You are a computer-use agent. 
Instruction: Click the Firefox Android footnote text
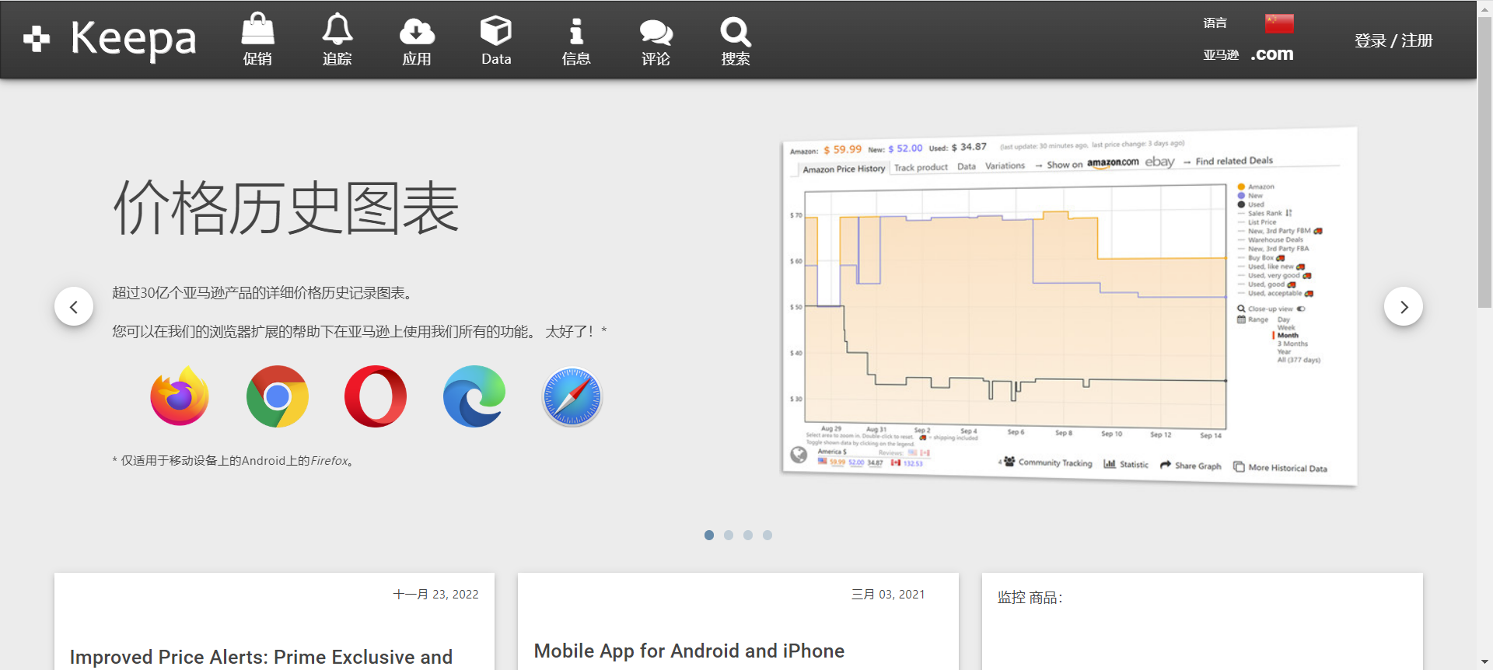pyautogui.click(x=235, y=461)
